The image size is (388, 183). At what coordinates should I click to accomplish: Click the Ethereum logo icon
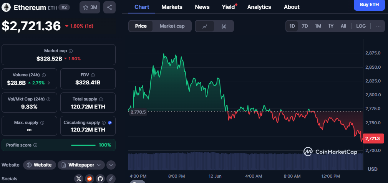click(6, 7)
